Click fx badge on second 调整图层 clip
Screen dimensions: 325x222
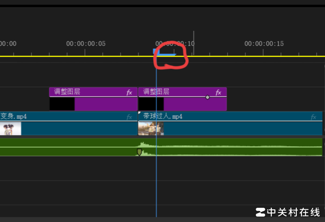[x=218, y=93]
